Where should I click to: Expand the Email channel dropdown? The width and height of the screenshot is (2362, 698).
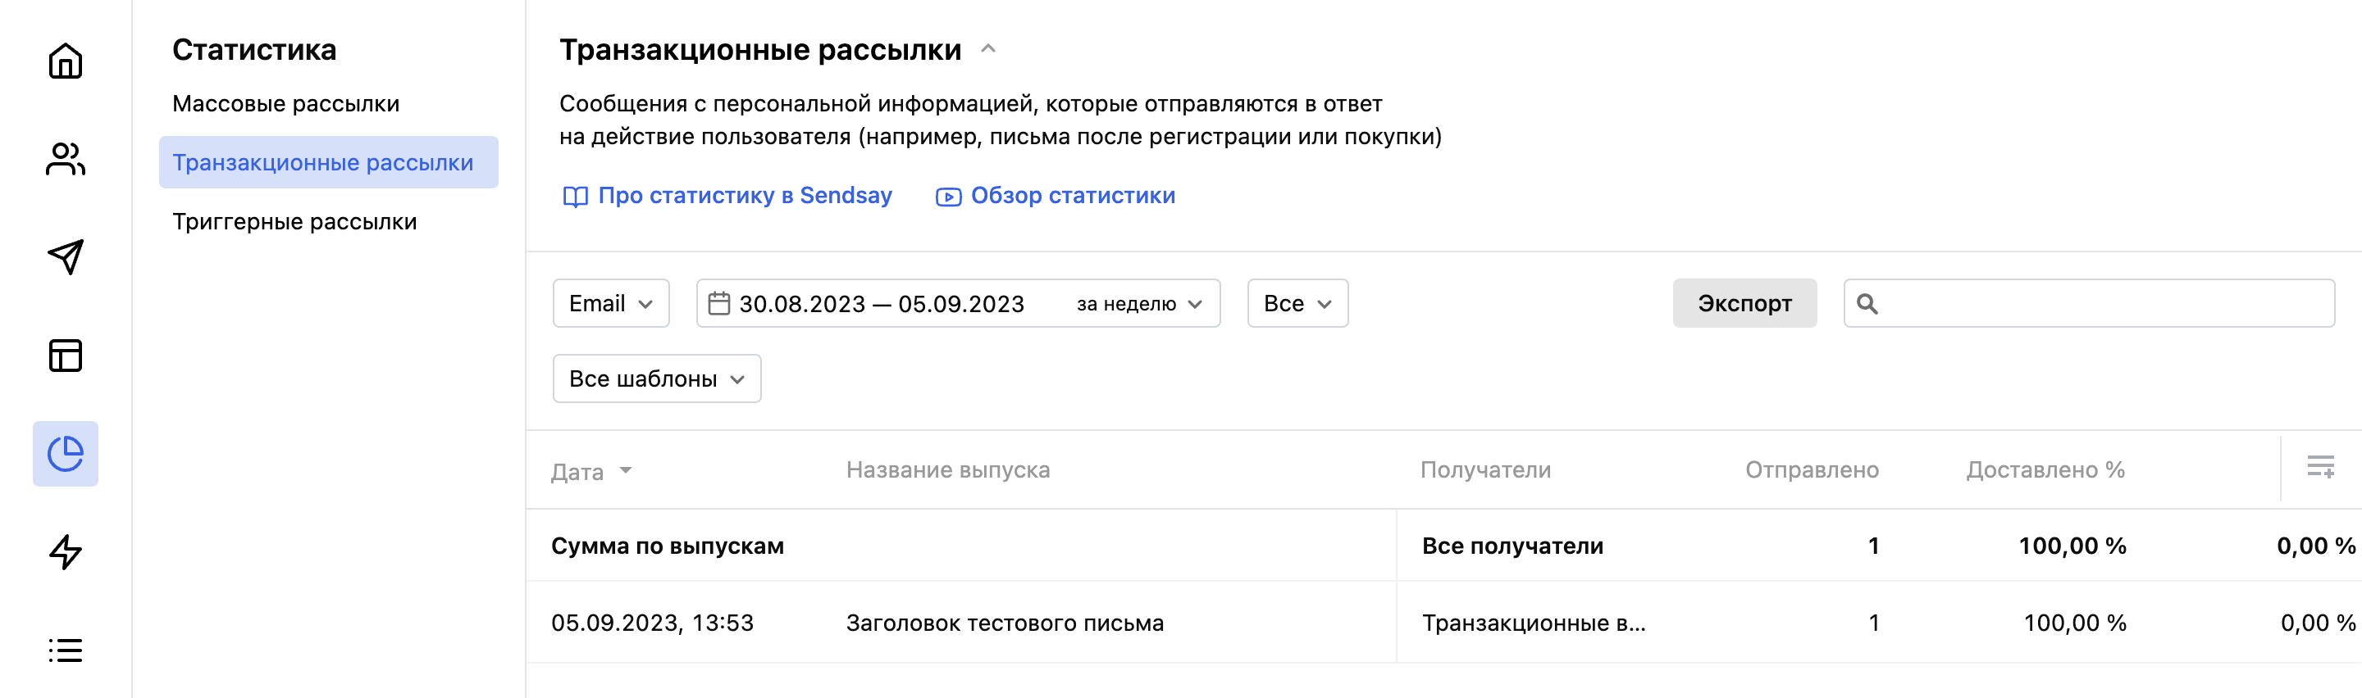coord(611,303)
